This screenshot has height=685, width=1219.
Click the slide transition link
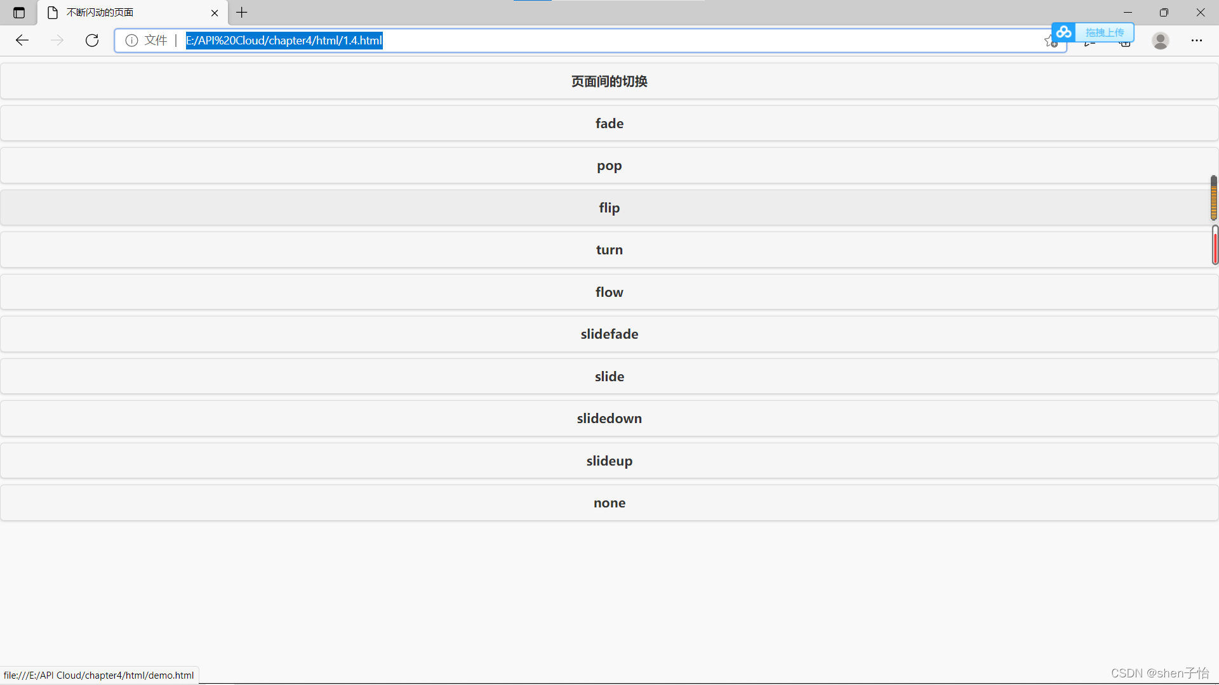(x=609, y=377)
